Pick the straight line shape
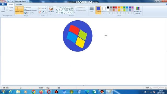Image resolution: width=167 pixels, height=94 pixels. (x=57, y=8)
